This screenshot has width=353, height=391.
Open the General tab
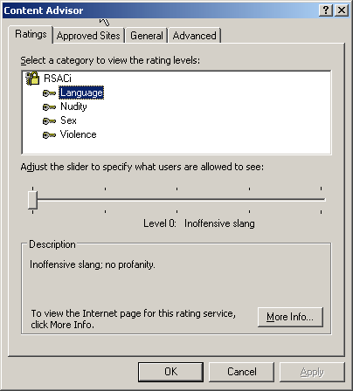[147, 36]
